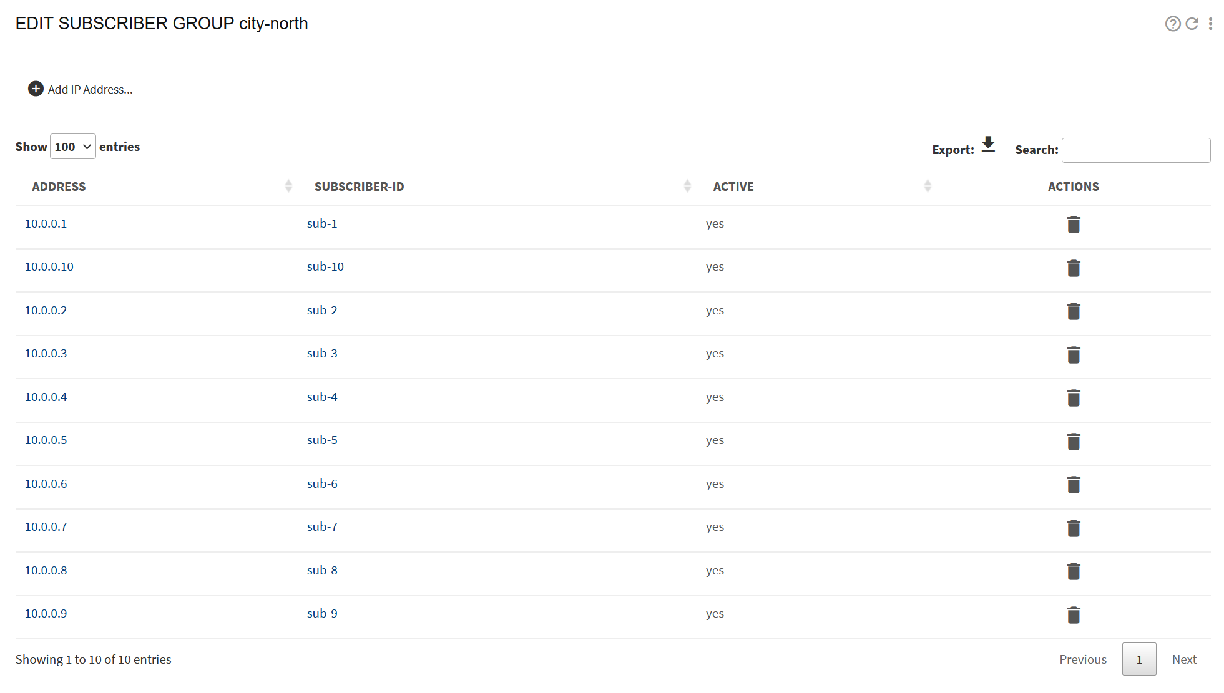Delete the 10.0.0.1 entry with trash icon
This screenshot has width=1224, height=693.
click(x=1073, y=225)
